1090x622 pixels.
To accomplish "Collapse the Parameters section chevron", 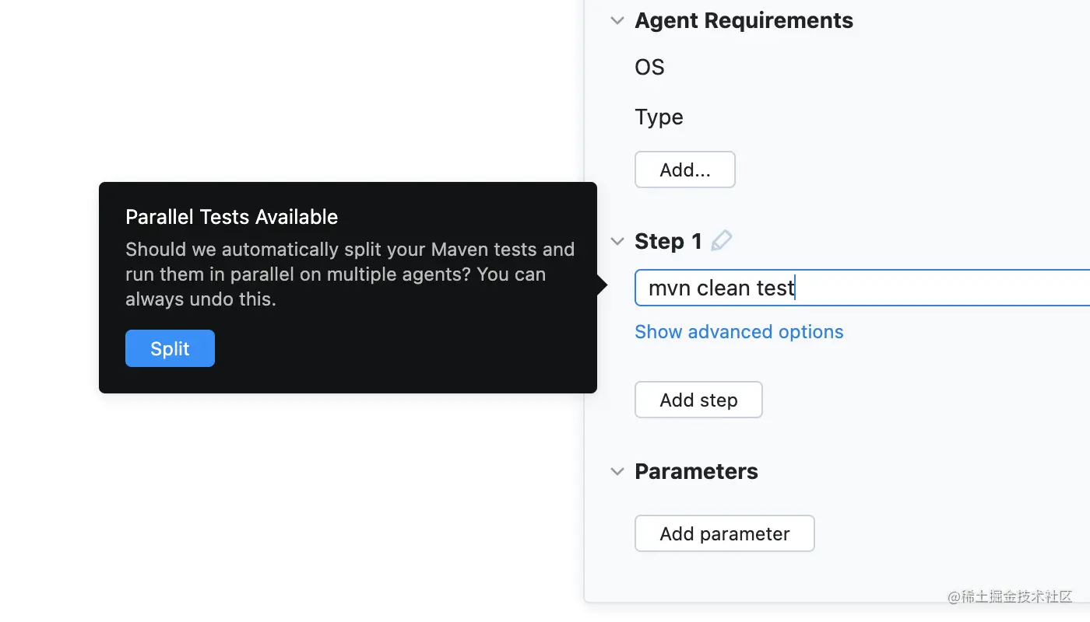I will (617, 472).
